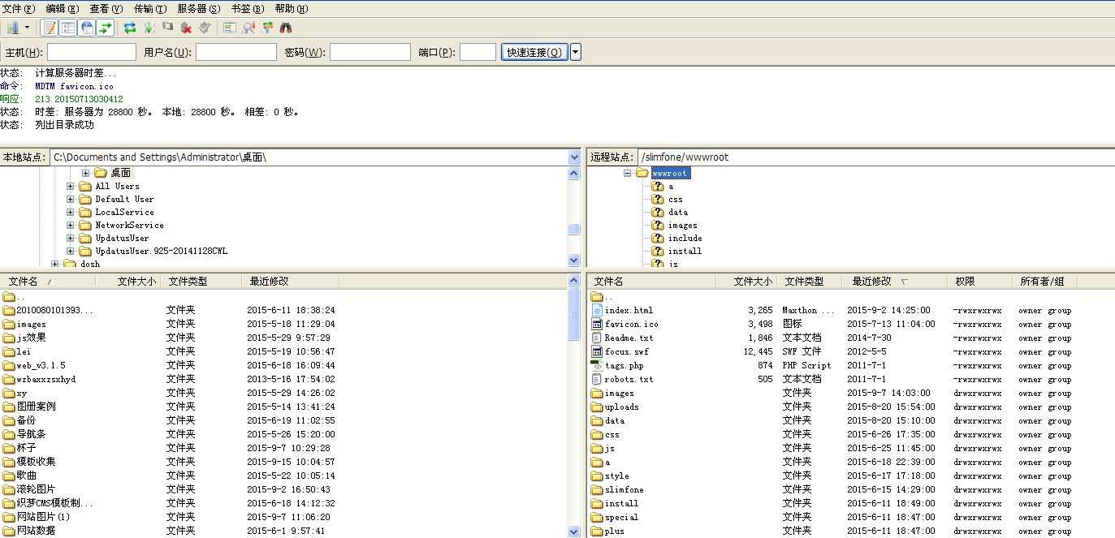Sort remote files by 文件大小 column
This screenshot has width=1115, height=538.
[x=746, y=282]
